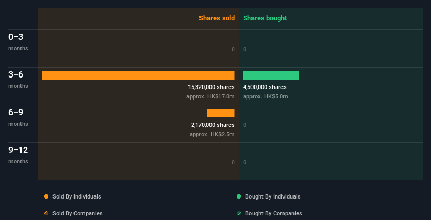Click the Shares sold column header
Screen dimensions: 431x220
[217, 18]
